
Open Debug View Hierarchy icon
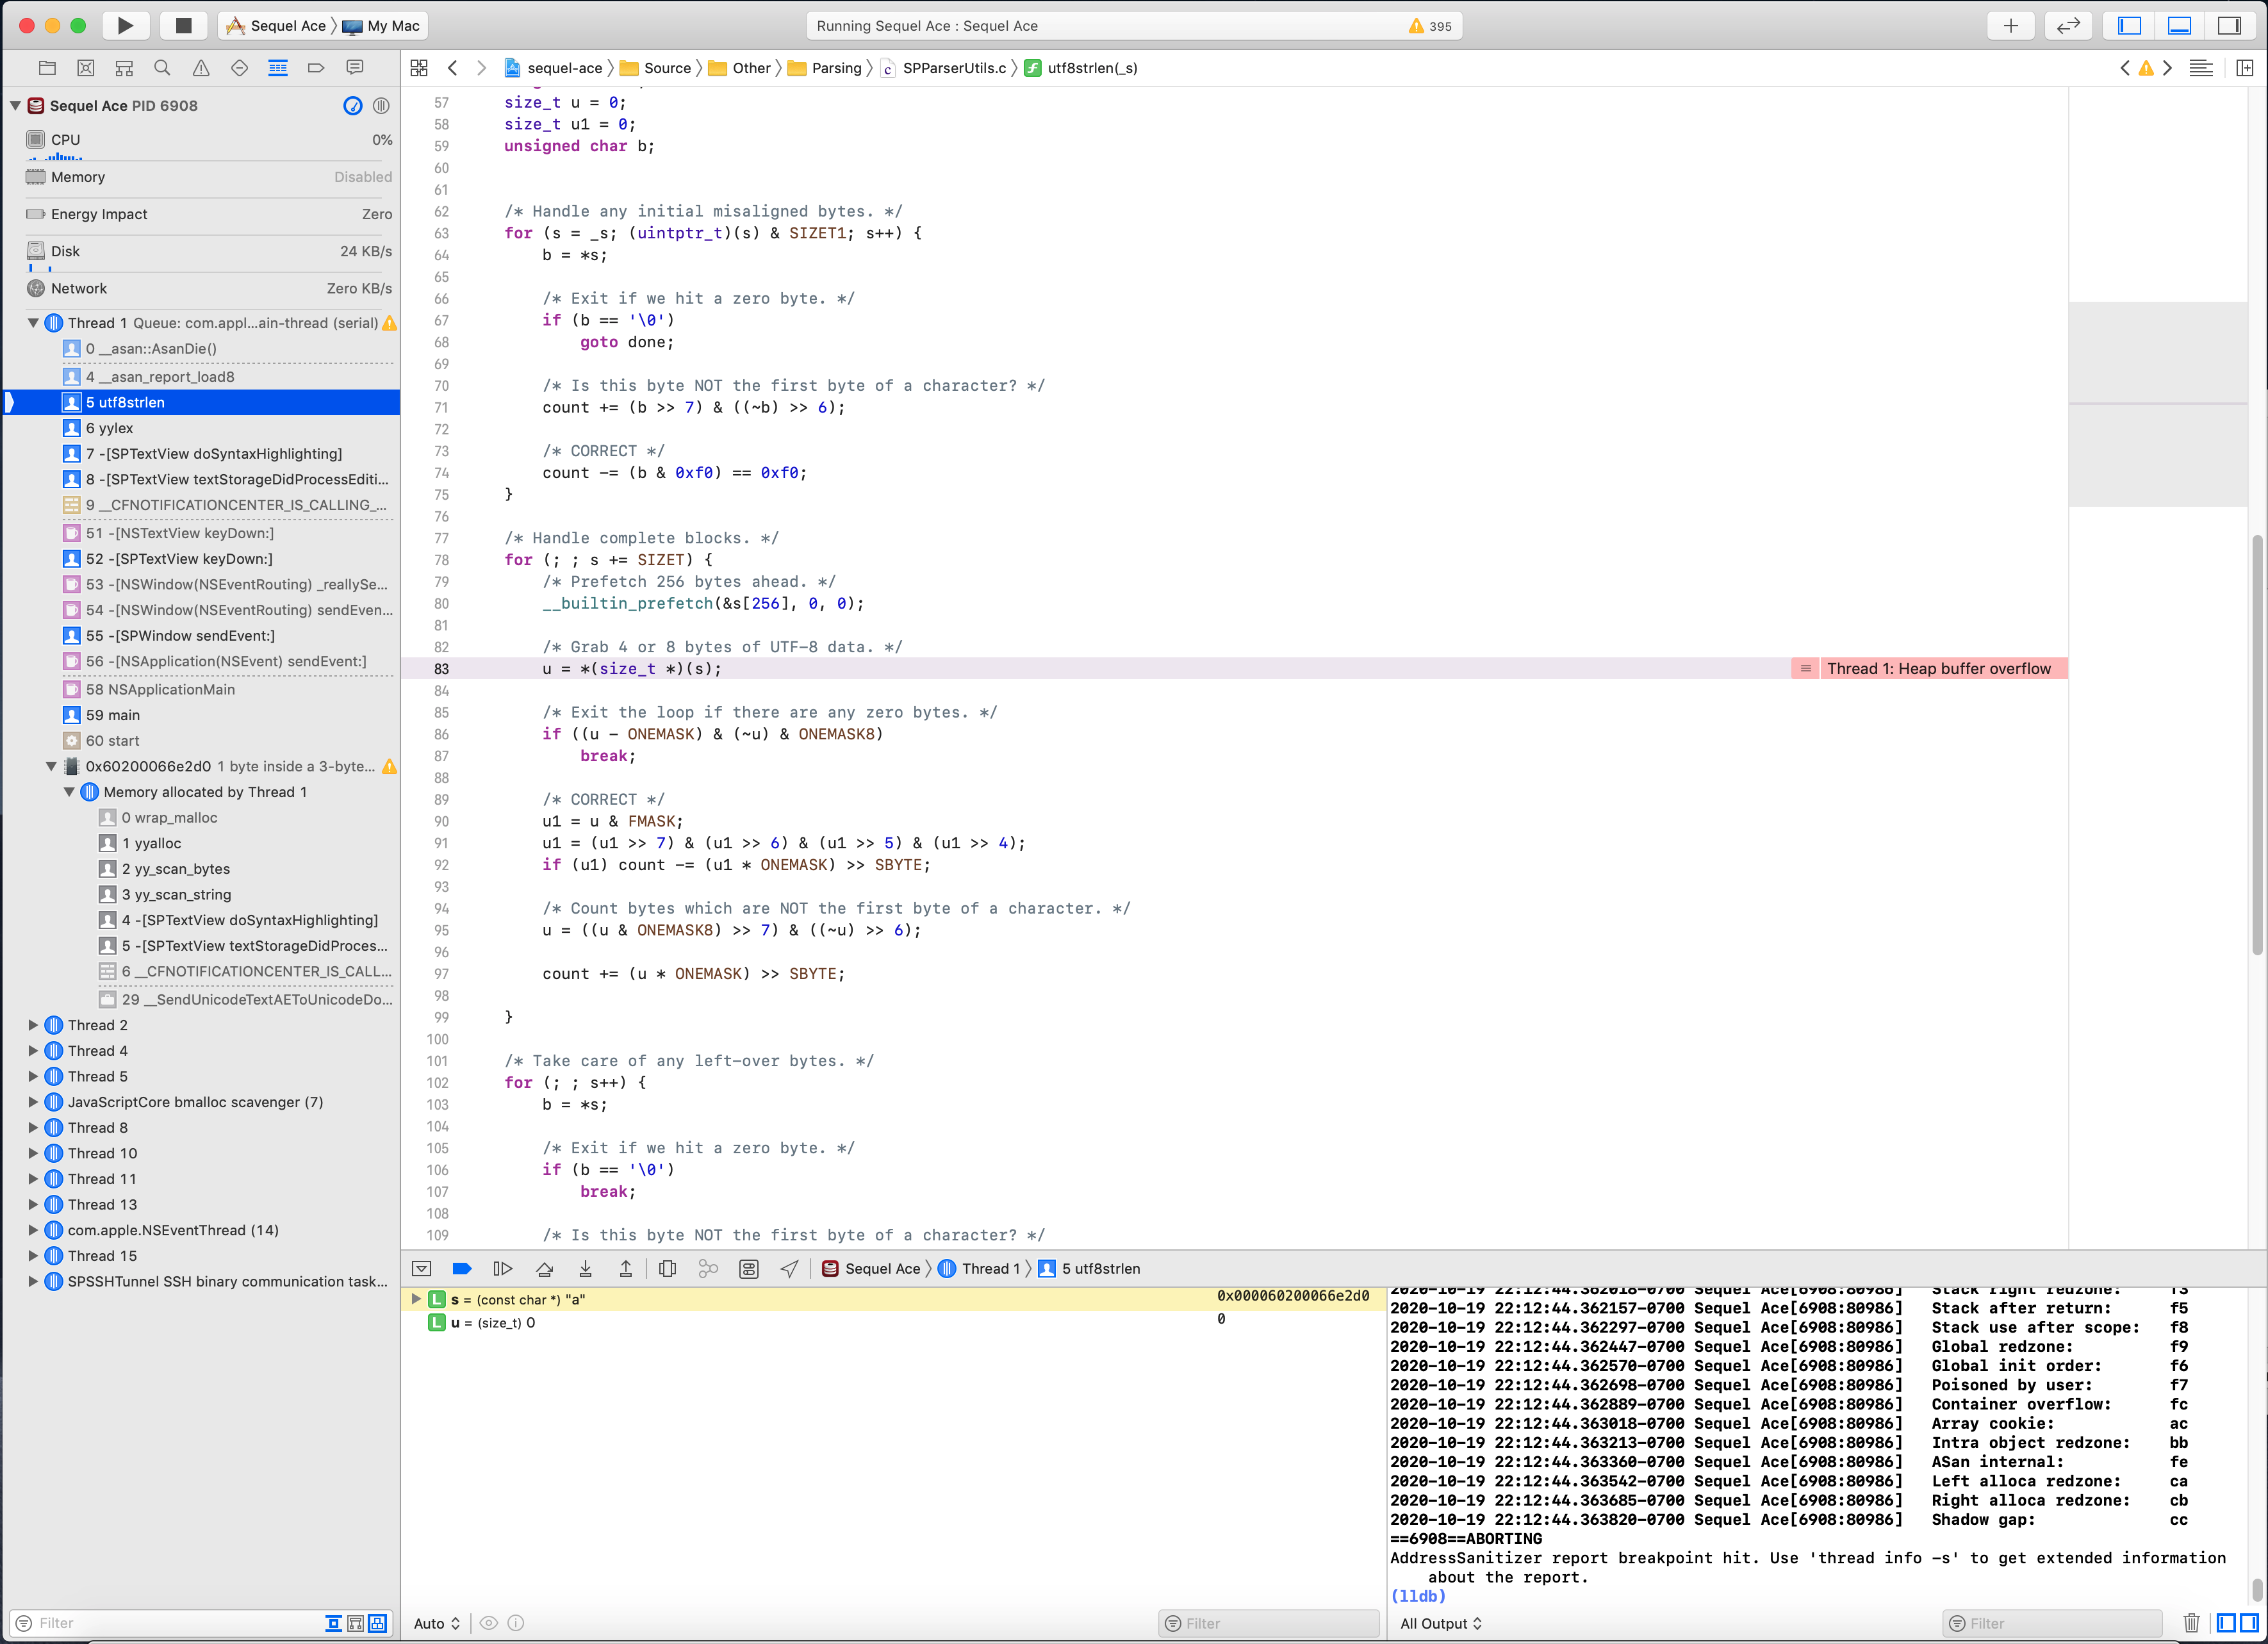click(x=668, y=1268)
